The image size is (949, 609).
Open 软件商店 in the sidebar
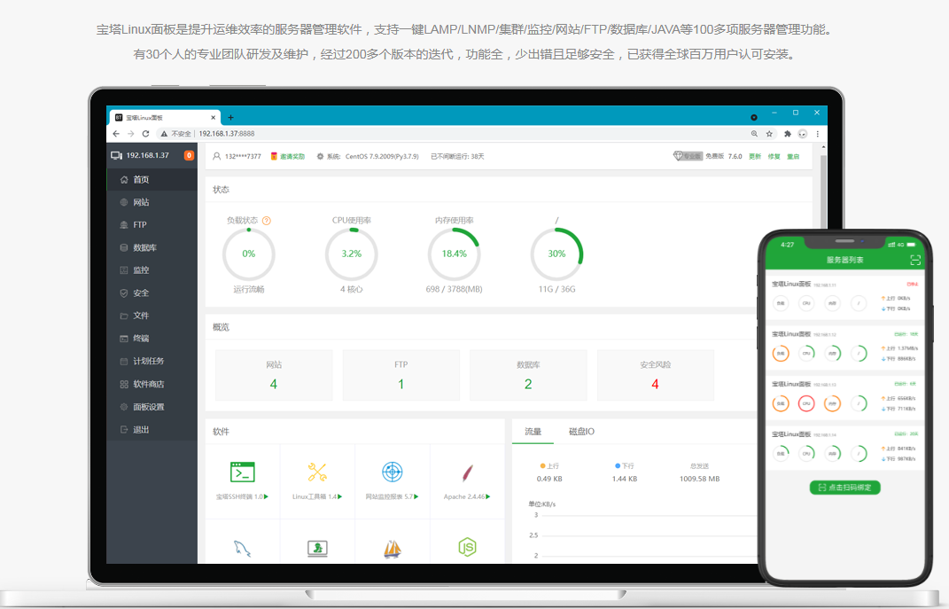pos(148,384)
